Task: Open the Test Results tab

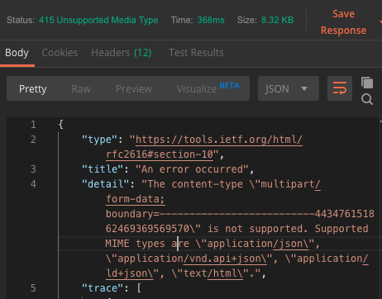Action: (x=196, y=53)
